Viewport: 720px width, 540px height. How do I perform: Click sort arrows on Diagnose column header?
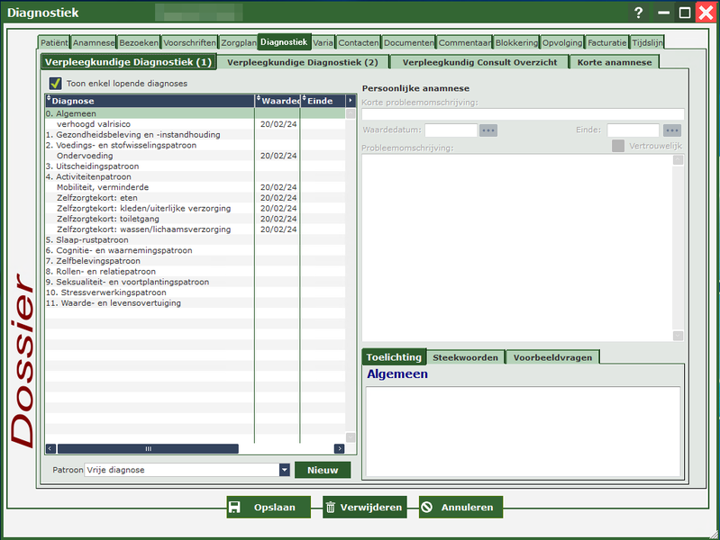[49, 101]
